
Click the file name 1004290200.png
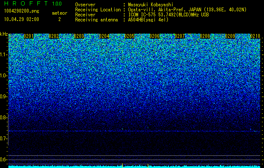[x=22, y=11]
